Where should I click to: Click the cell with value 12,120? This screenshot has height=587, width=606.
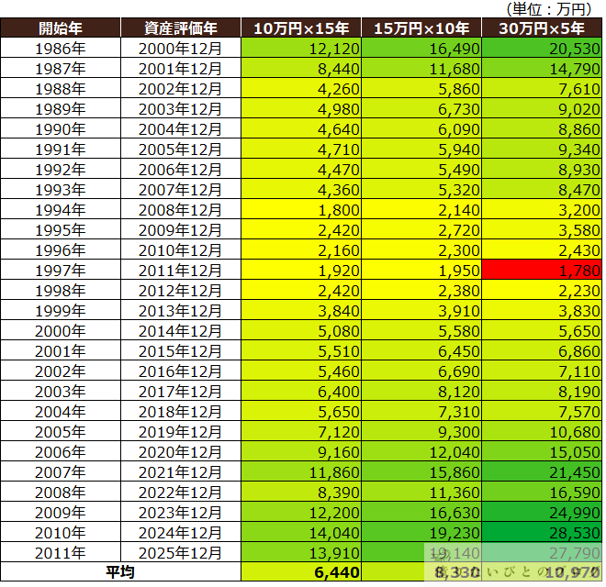click(x=300, y=48)
